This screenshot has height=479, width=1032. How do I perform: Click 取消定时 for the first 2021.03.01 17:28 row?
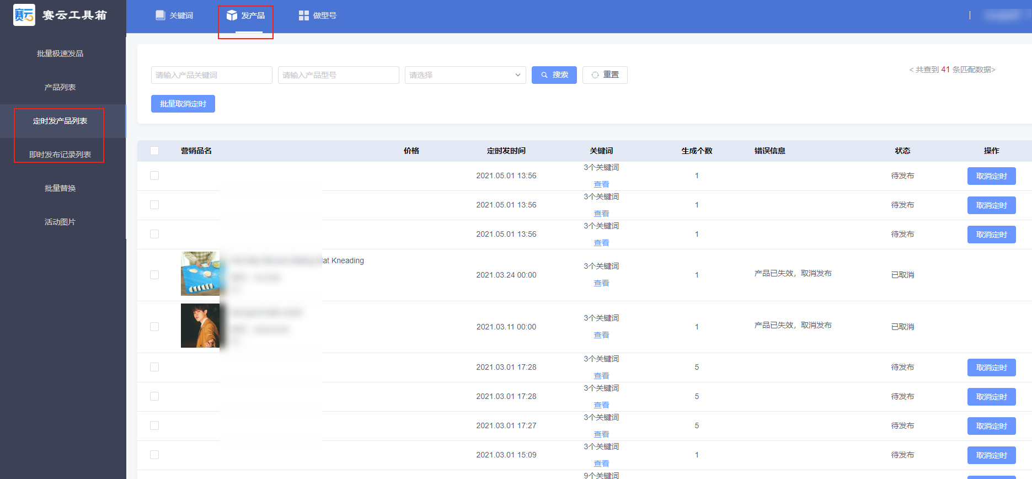(992, 368)
